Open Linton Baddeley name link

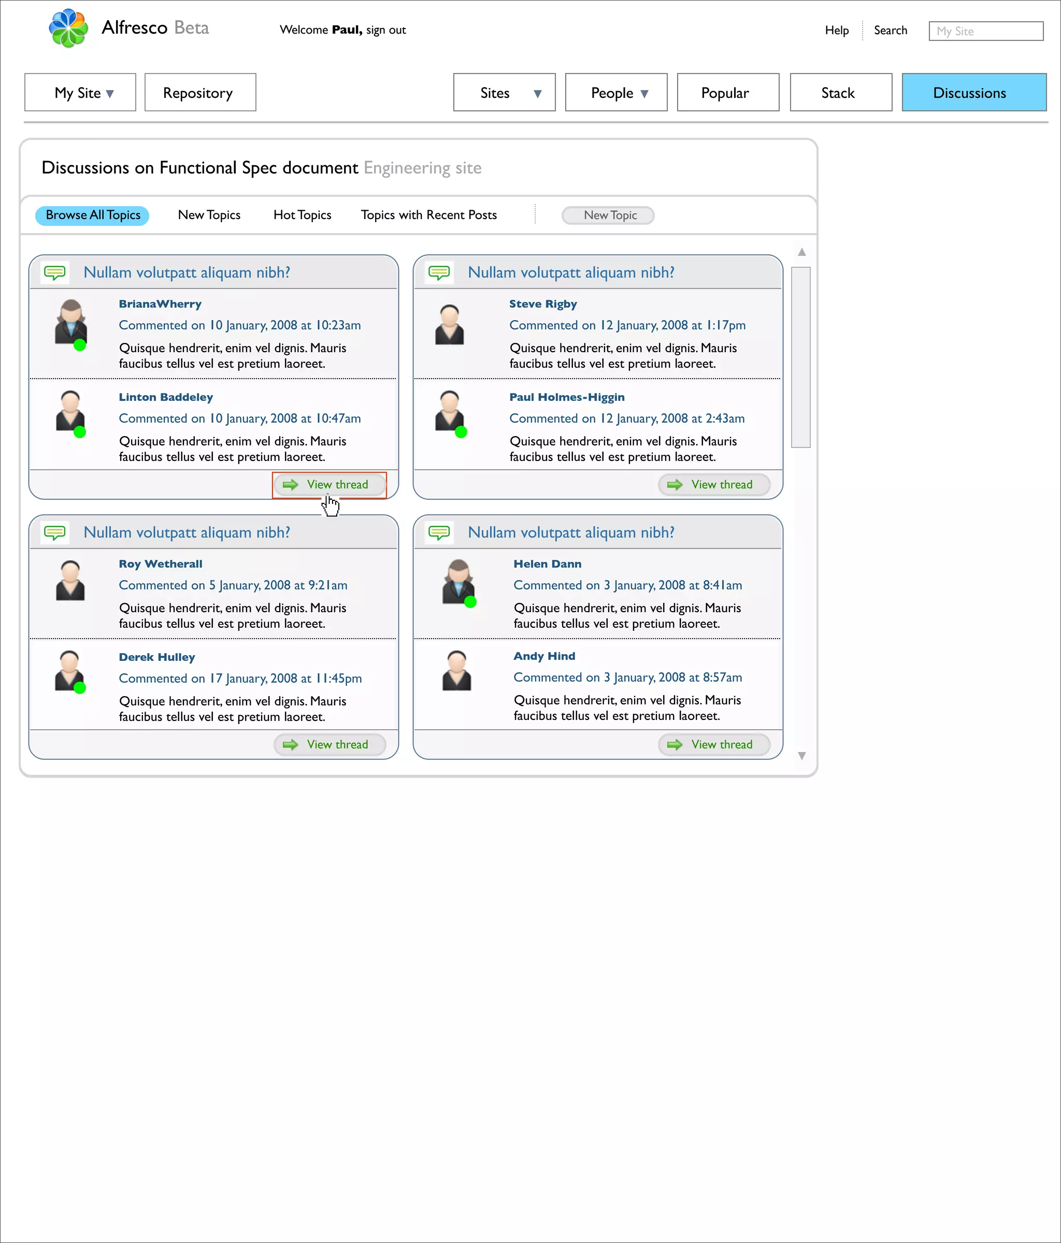[x=166, y=397]
